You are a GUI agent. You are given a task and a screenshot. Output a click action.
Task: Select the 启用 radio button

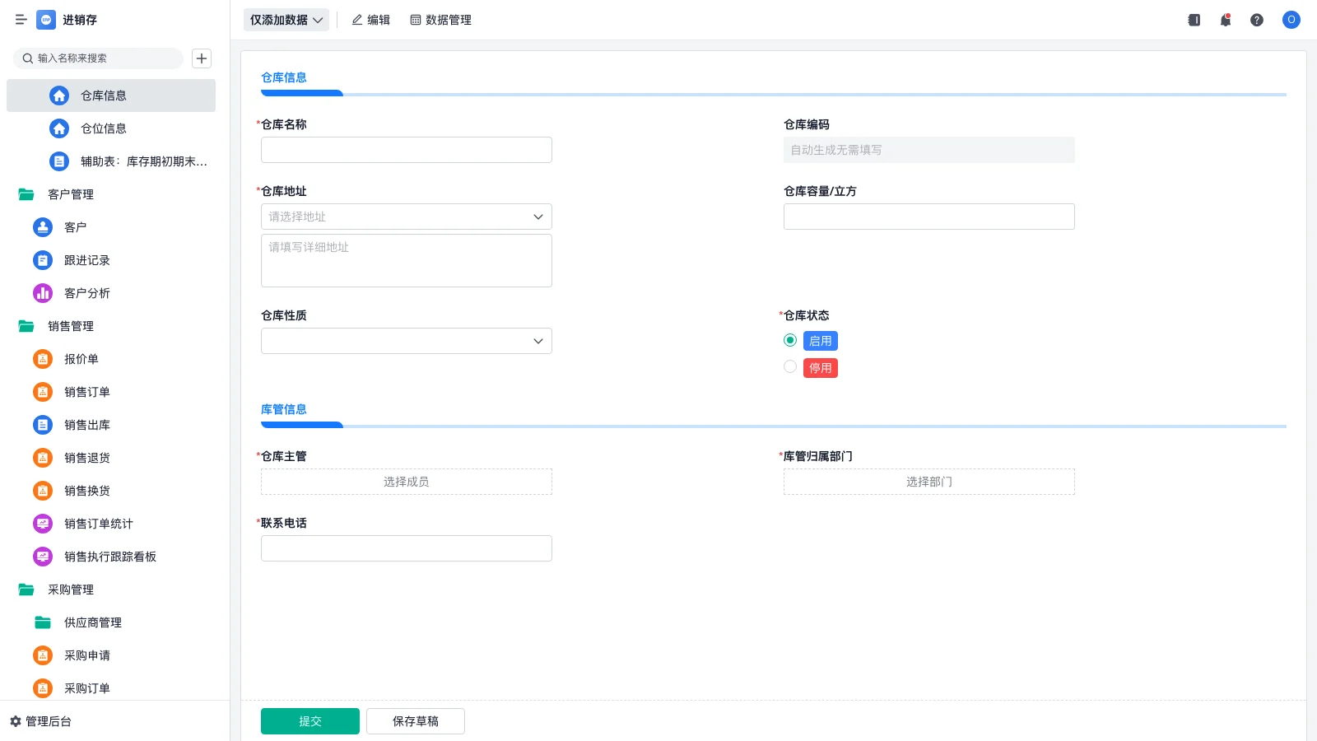click(x=790, y=340)
